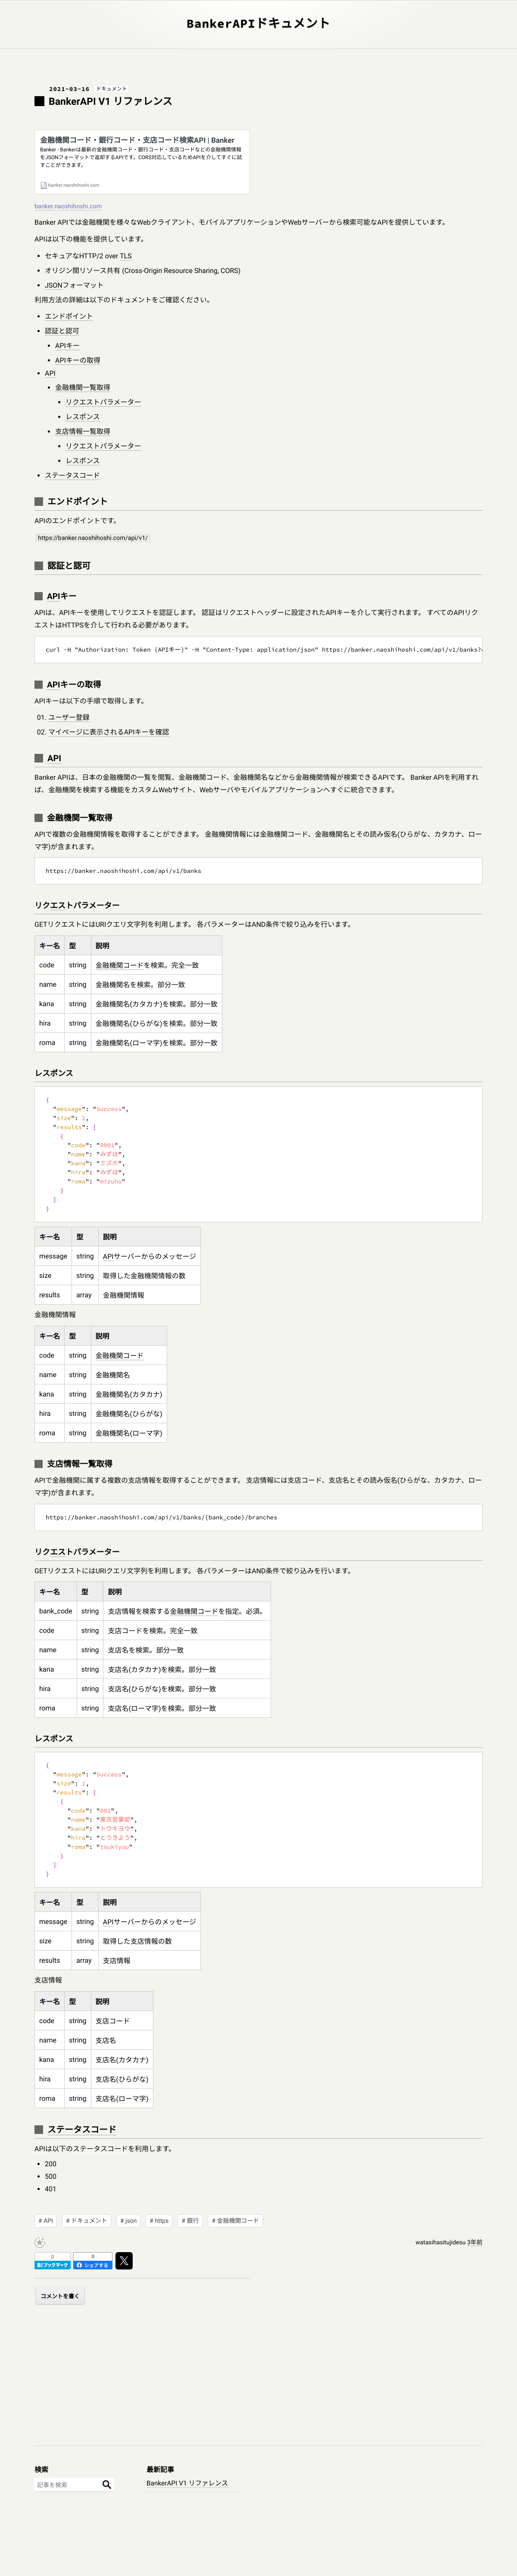This screenshot has height=2576, width=517.
Task: Select the bank_code key cell
Action: coord(56,1611)
